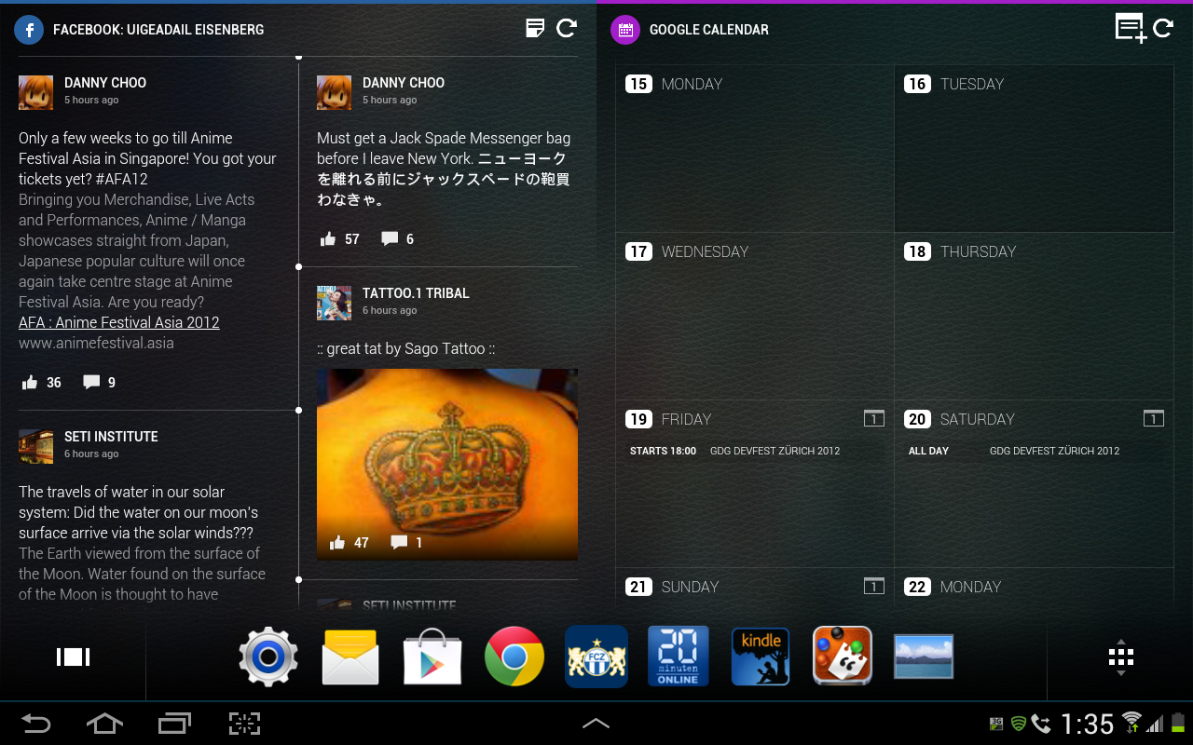The image size is (1193, 745).
Task: Refresh the Google Calendar panel
Action: coord(1163,28)
